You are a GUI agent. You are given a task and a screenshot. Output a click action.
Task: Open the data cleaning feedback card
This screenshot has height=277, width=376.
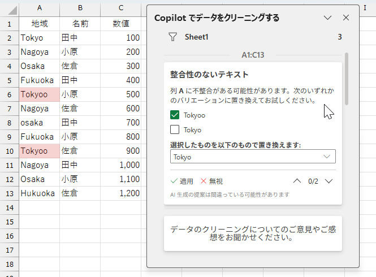[x=253, y=233]
